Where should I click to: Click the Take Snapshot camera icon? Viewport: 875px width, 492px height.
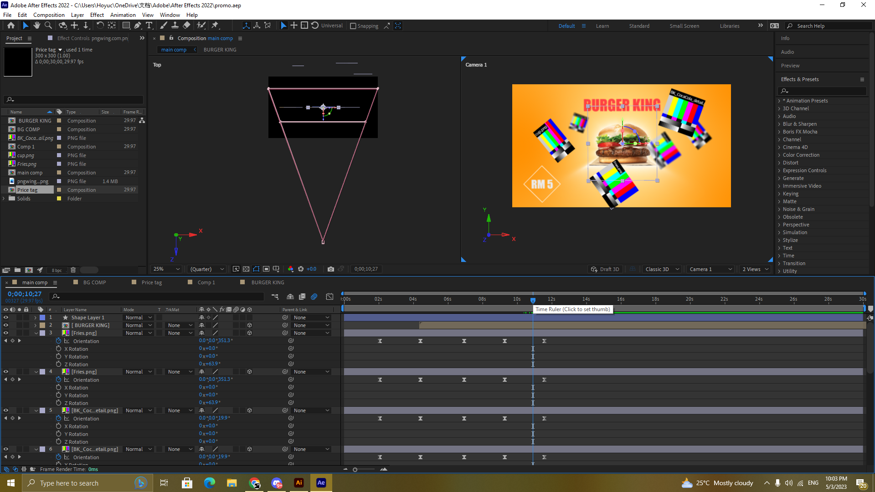coord(331,269)
